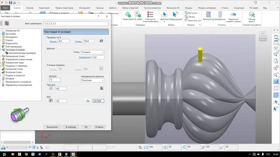Screen dimensions: 280x157
Task: Switch to the Установ ribbon tab
Action: [30, 8]
